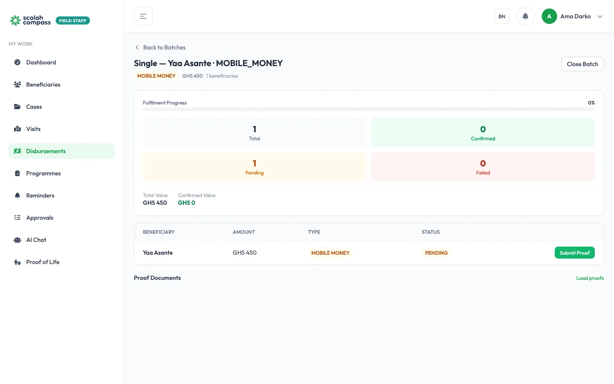Viewport: 614px width, 384px height.
Task: Open the Proof of Life menu item
Action: (x=61, y=262)
